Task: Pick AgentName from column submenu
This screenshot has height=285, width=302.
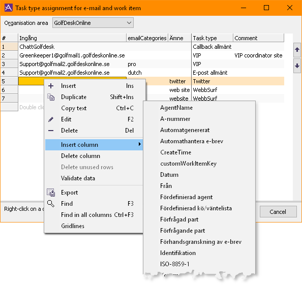Action: tap(176, 108)
